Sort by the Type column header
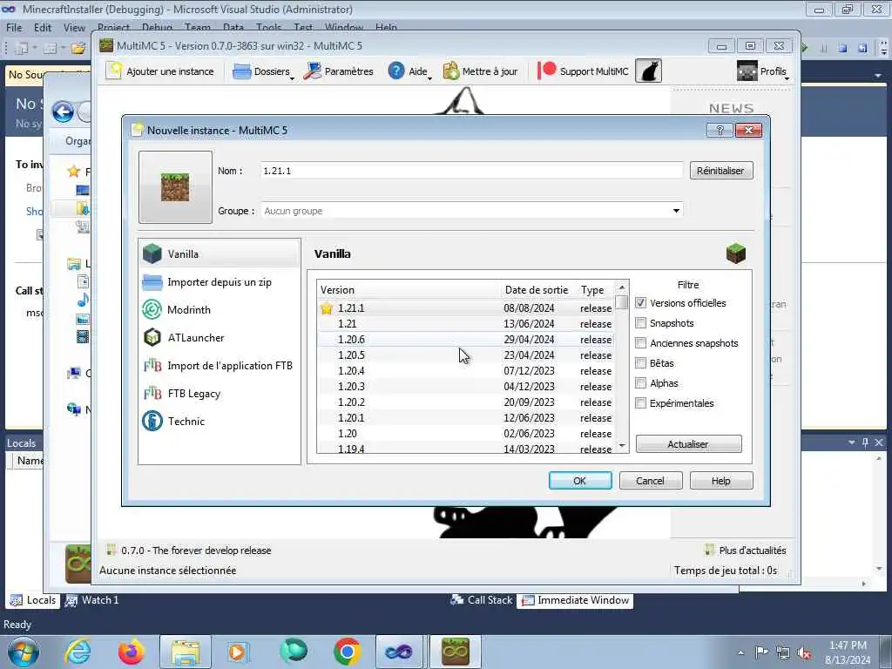 click(596, 289)
